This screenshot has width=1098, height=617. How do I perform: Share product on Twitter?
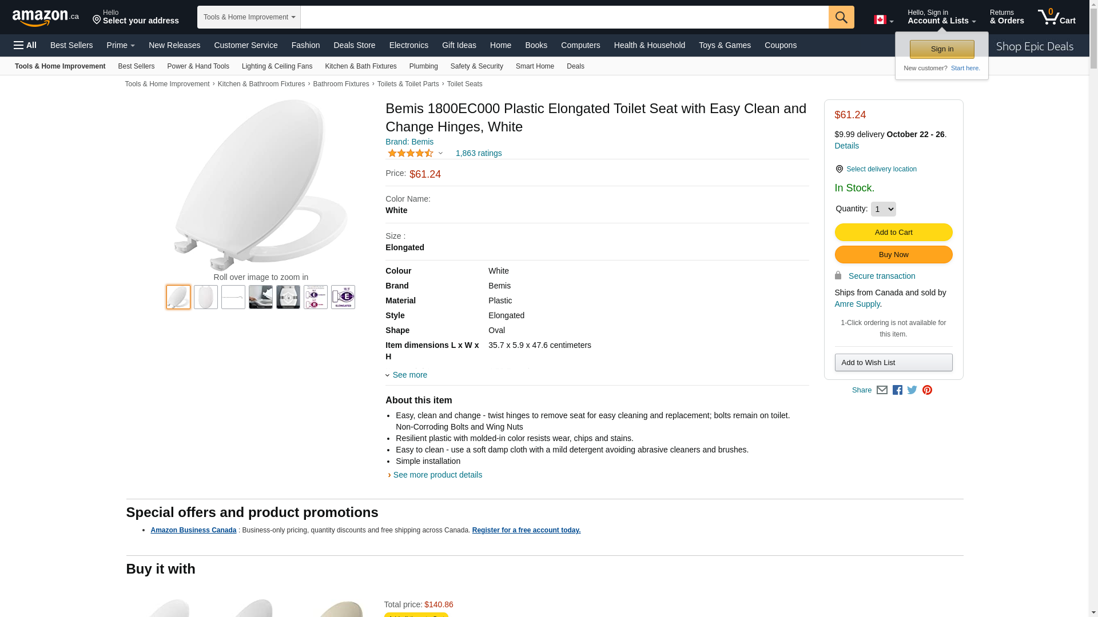912,390
